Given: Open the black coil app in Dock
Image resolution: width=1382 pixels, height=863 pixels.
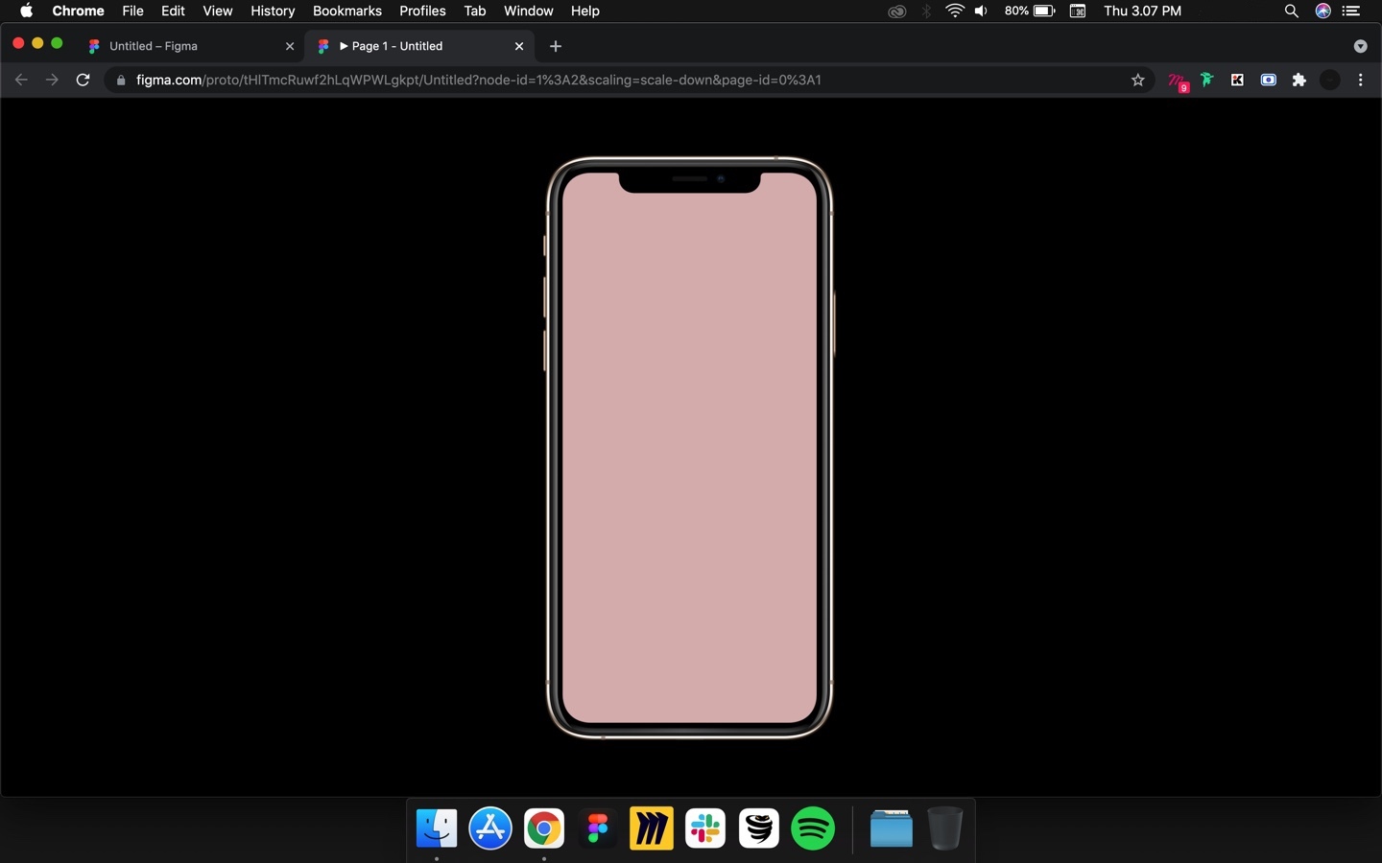Looking at the screenshot, I should (x=759, y=828).
